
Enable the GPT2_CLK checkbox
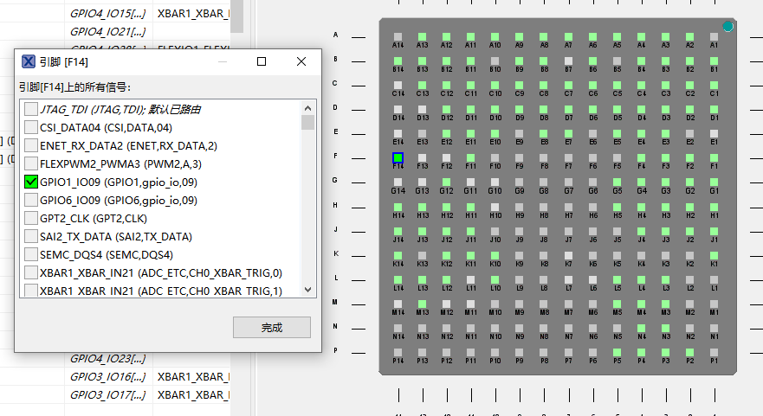(31, 218)
